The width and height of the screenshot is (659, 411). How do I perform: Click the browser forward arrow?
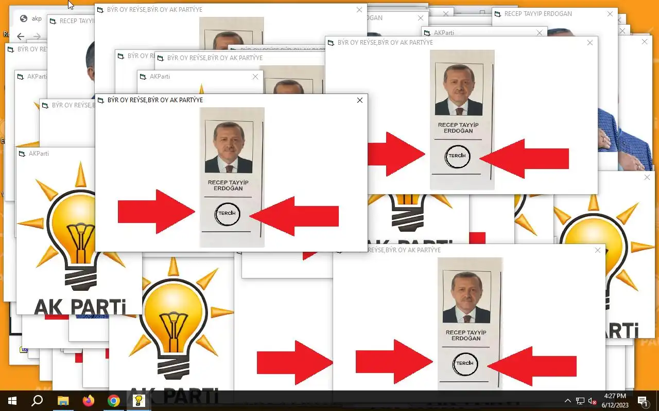(x=37, y=36)
